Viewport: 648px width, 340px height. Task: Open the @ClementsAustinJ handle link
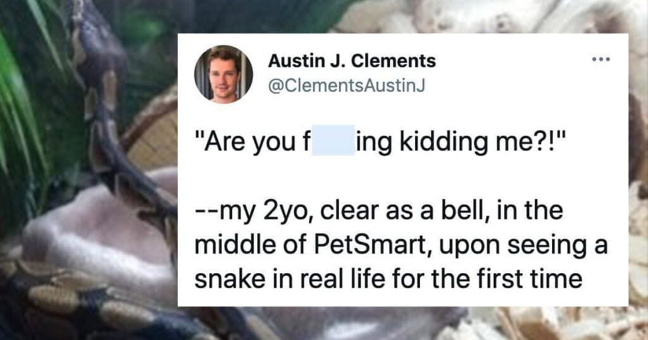click(347, 85)
